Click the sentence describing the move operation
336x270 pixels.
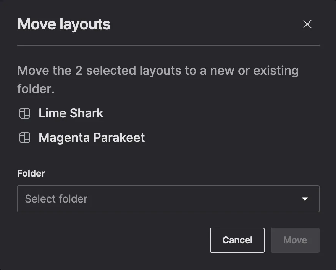(158, 79)
